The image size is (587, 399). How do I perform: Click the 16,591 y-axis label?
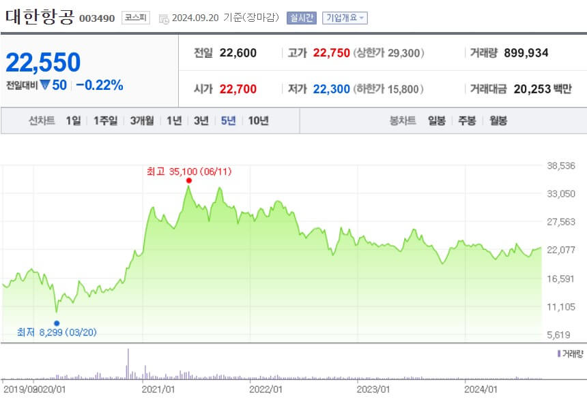click(560, 278)
